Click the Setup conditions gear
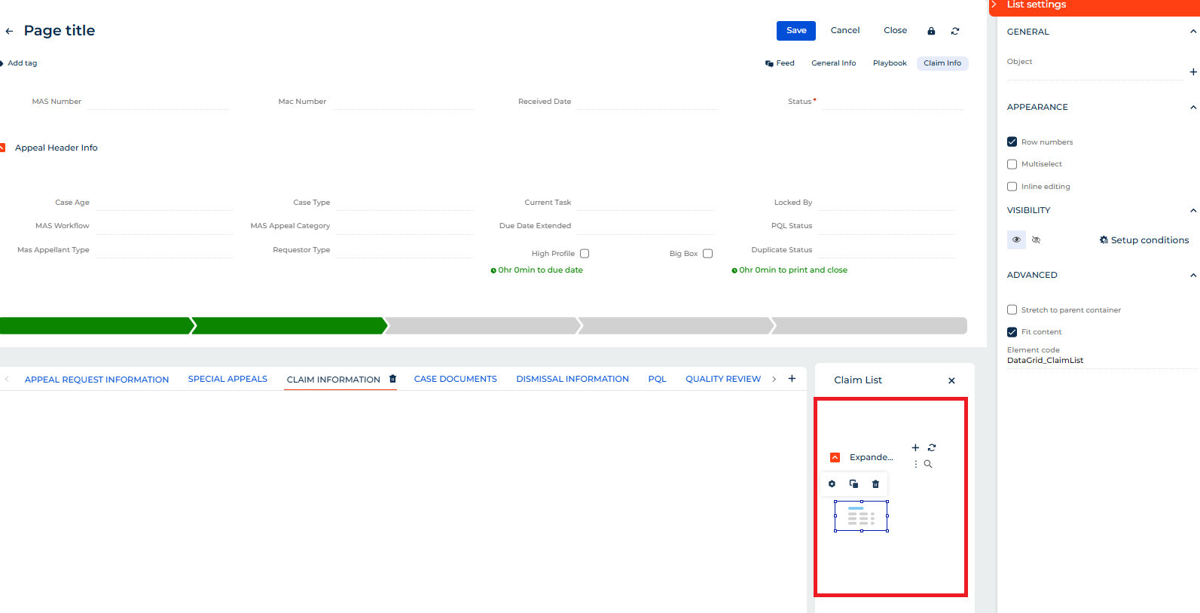The height and width of the screenshot is (613, 1200). point(1104,240)
